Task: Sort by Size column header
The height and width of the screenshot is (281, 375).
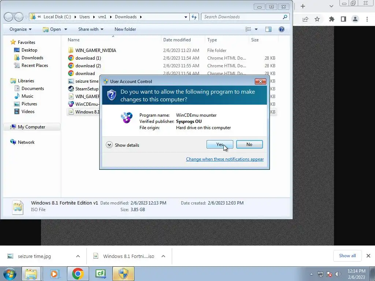Action: click(x=255, y=40)
